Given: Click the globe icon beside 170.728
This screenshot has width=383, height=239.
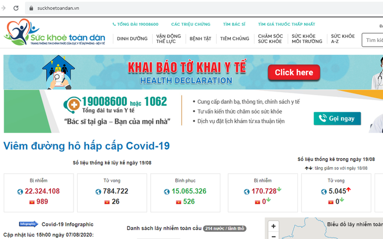Looking at the screenshot, I should (x=247, y=192).
